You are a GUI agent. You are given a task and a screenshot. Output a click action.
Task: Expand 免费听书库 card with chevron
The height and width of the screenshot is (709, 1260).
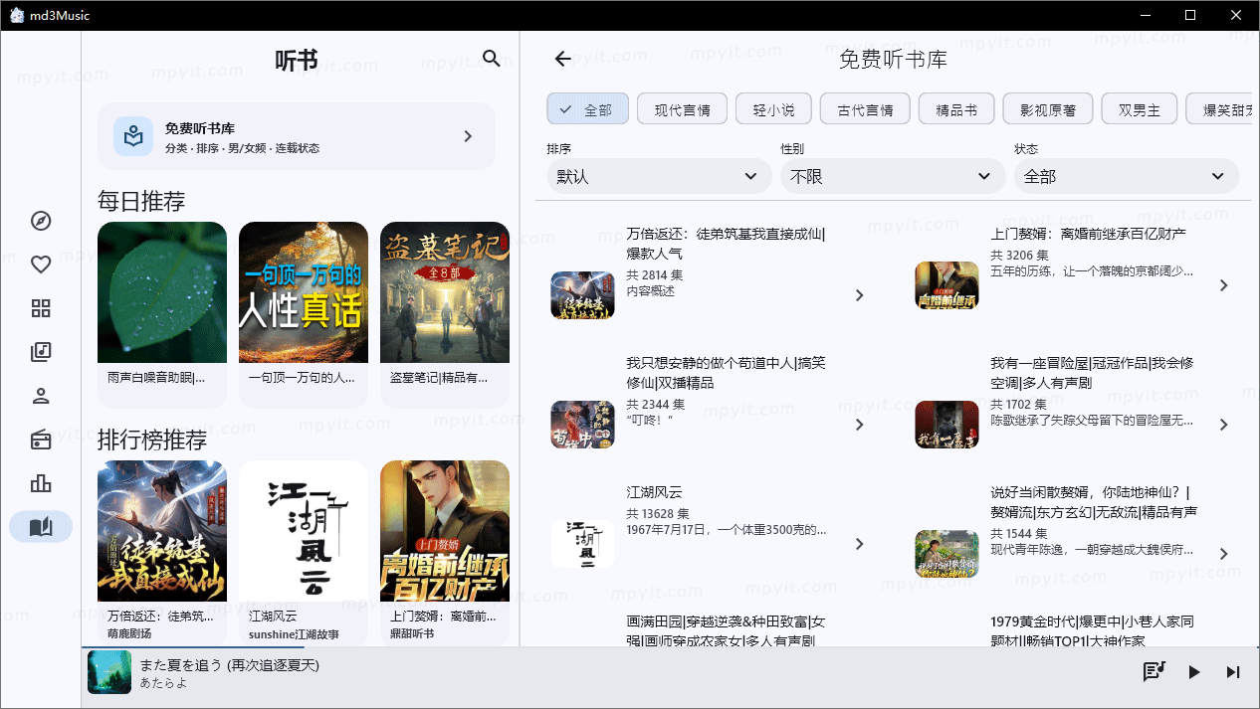click(468, 136)
